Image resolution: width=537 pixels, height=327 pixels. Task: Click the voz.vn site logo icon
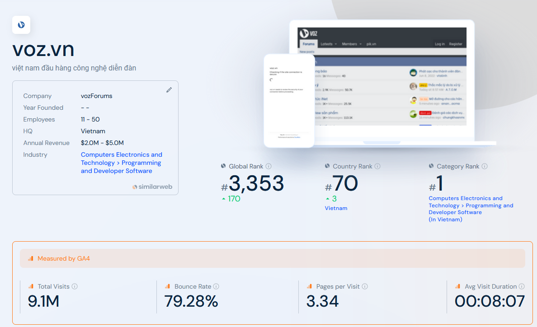point(21,25)
